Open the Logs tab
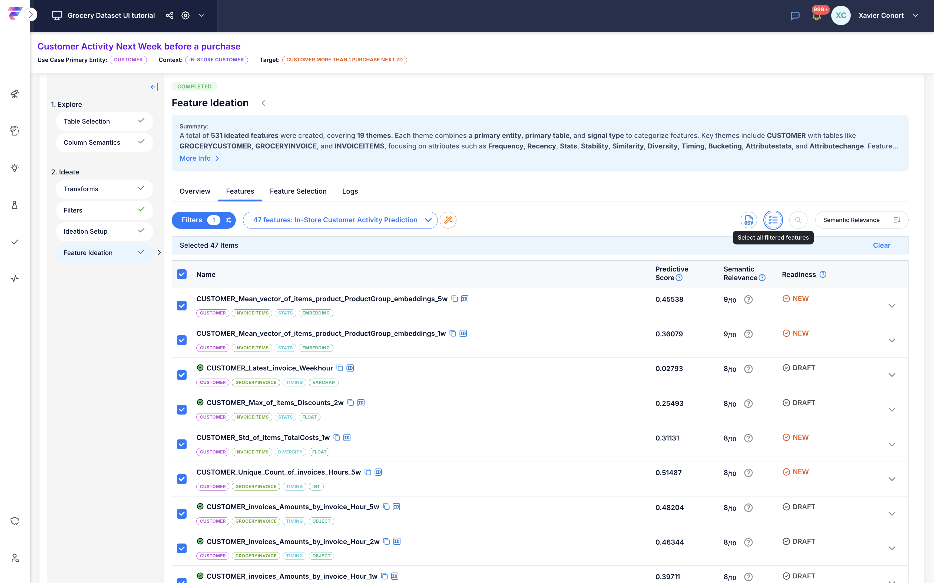The width and height of the screenshot is (934, 583). pos(350,191)
